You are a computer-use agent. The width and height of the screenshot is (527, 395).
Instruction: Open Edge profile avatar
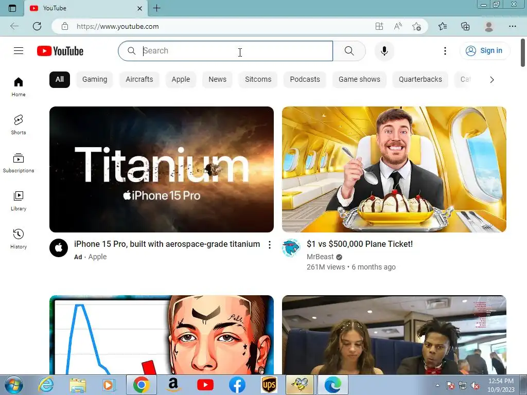click(489, 26)
